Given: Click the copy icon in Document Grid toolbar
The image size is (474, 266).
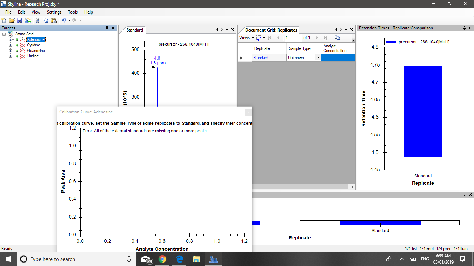Looking at the screenshot, I should tap(337, 38).
